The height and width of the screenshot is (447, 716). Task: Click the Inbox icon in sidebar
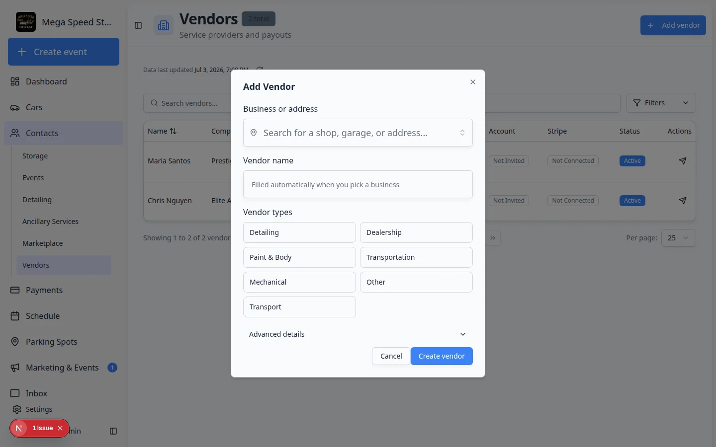15,393
